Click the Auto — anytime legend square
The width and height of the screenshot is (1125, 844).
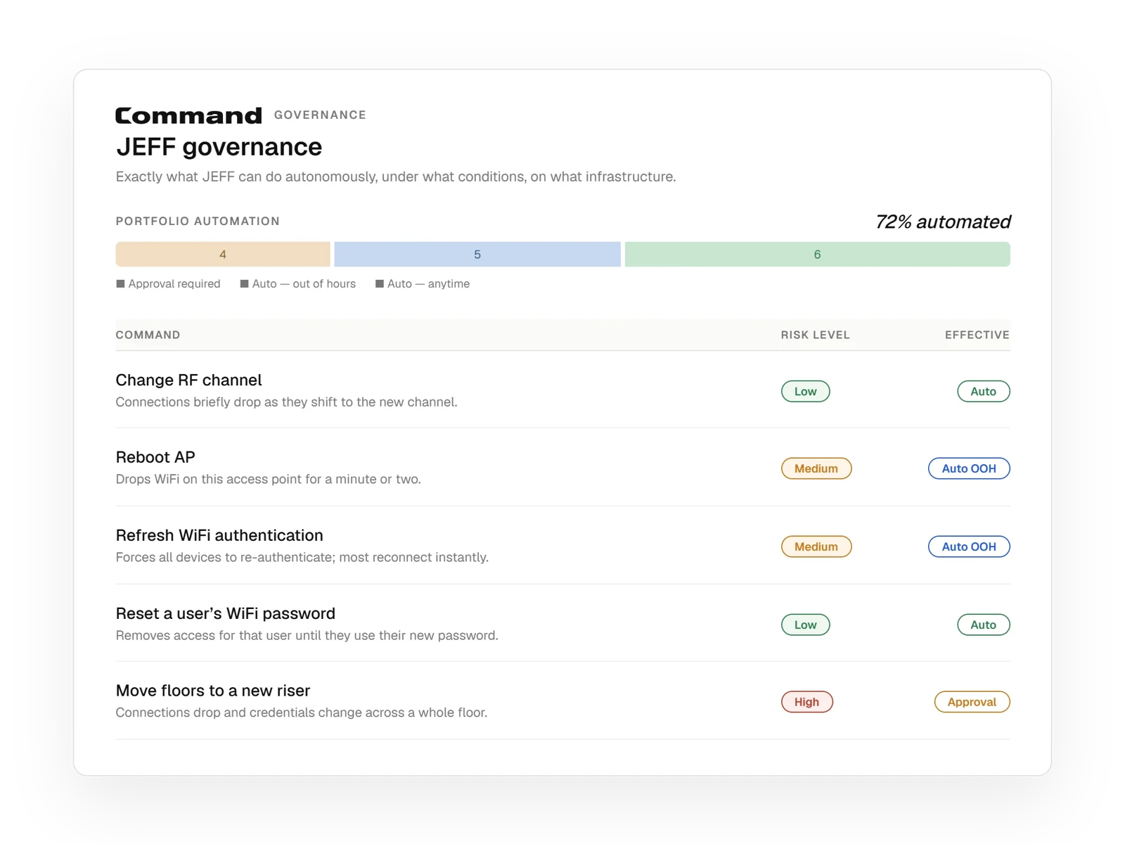[x=380, y=283]
